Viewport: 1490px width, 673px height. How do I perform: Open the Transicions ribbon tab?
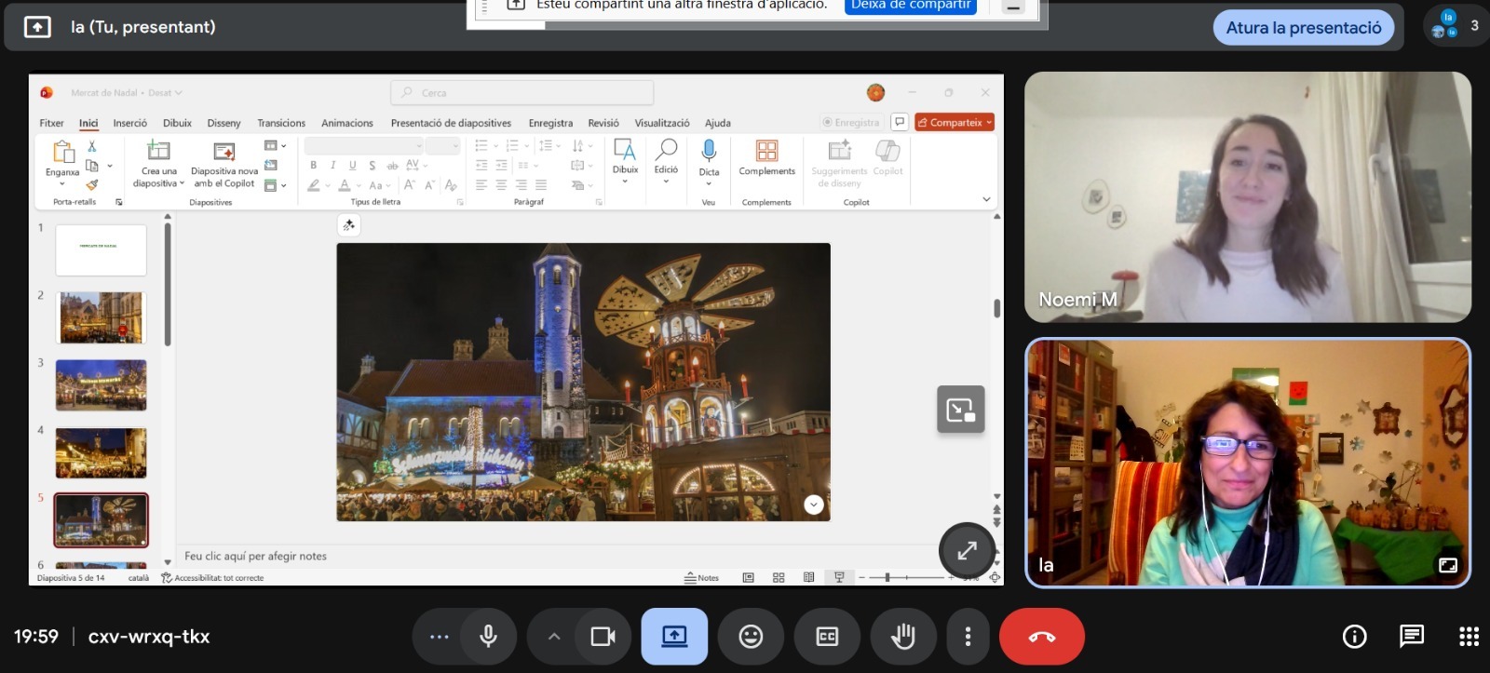pyautogui.click(x=281, y=123)
